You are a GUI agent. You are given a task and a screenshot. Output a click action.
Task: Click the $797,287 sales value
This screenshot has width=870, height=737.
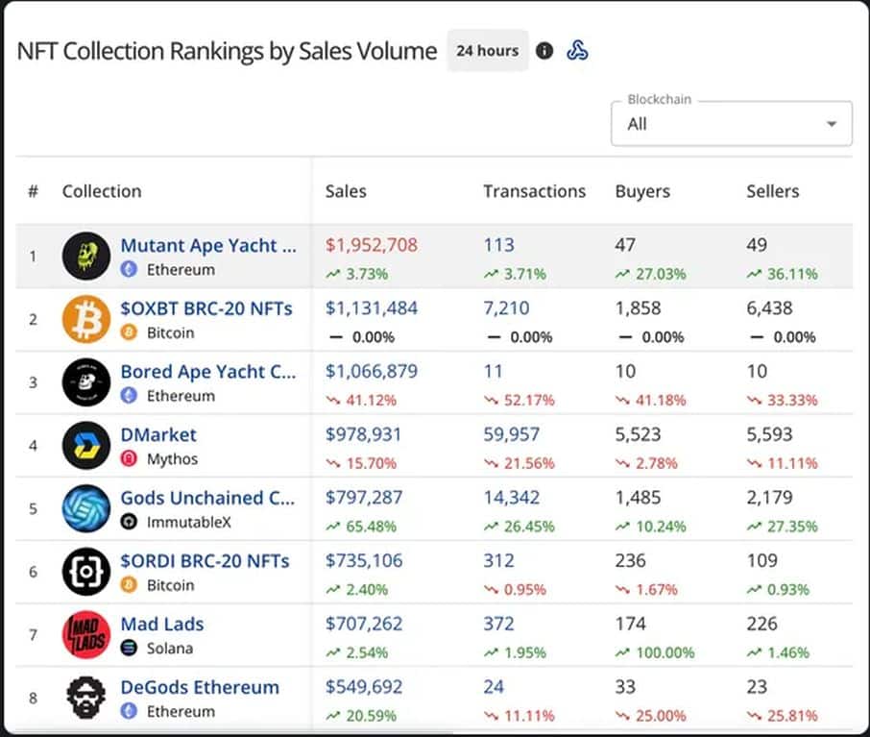(x=363, y=498)
